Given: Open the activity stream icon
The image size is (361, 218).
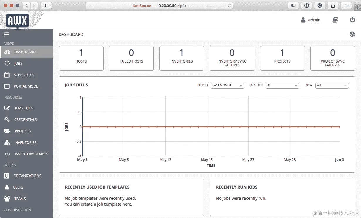Looking at the screenshot, I should (352, 34).
